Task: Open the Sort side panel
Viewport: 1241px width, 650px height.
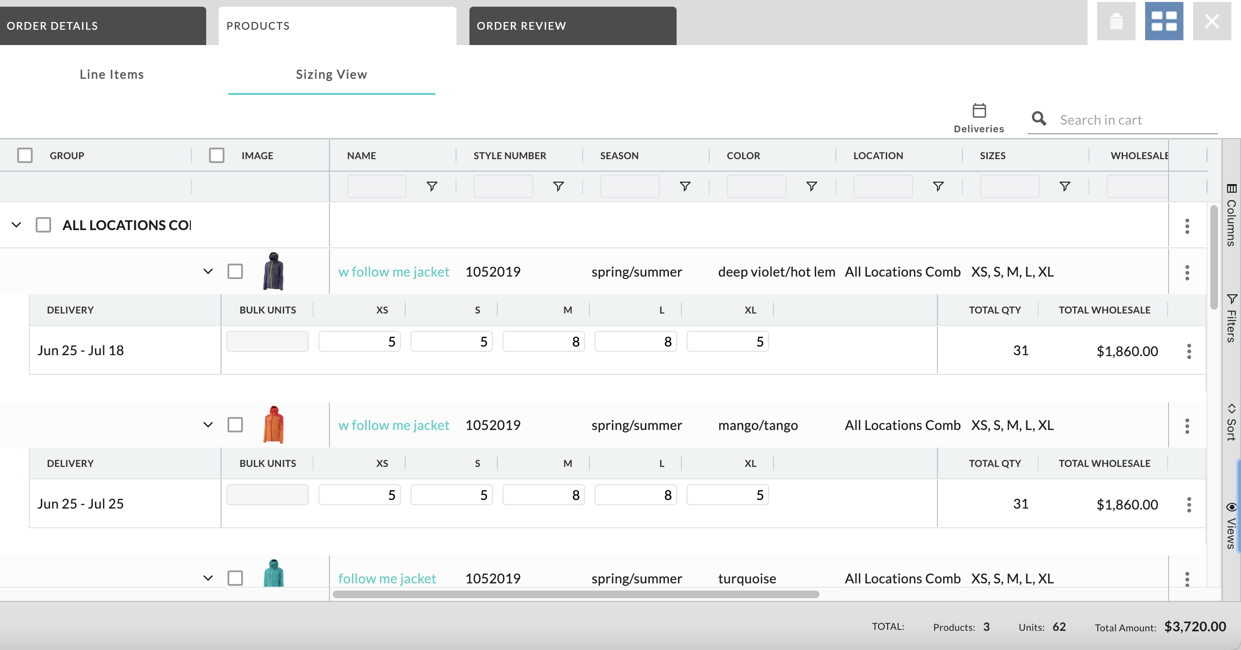Action: click(1231, 422)
